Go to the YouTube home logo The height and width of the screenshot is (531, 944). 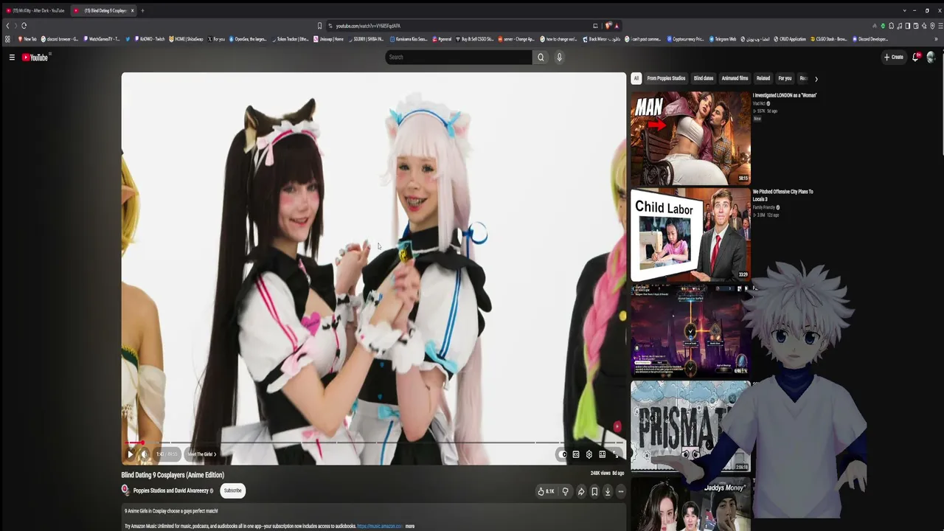35,57
